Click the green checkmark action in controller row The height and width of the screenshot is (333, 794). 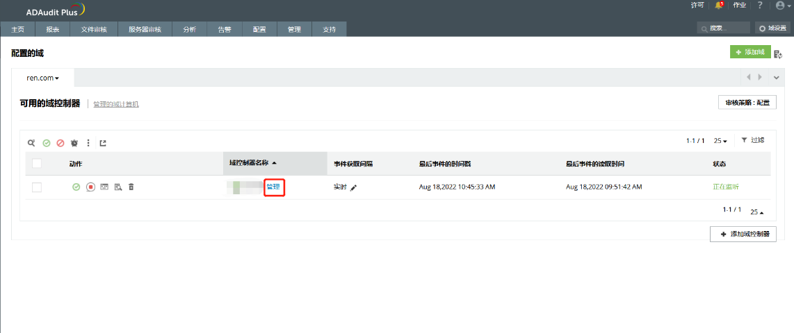point(76,187)
